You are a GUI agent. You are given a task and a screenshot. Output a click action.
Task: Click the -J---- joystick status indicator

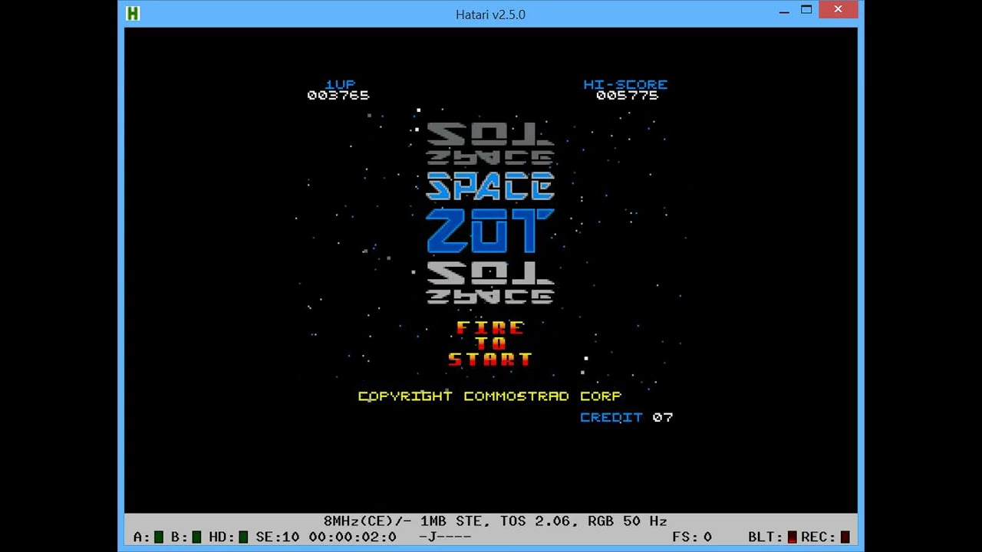(445, 537)
